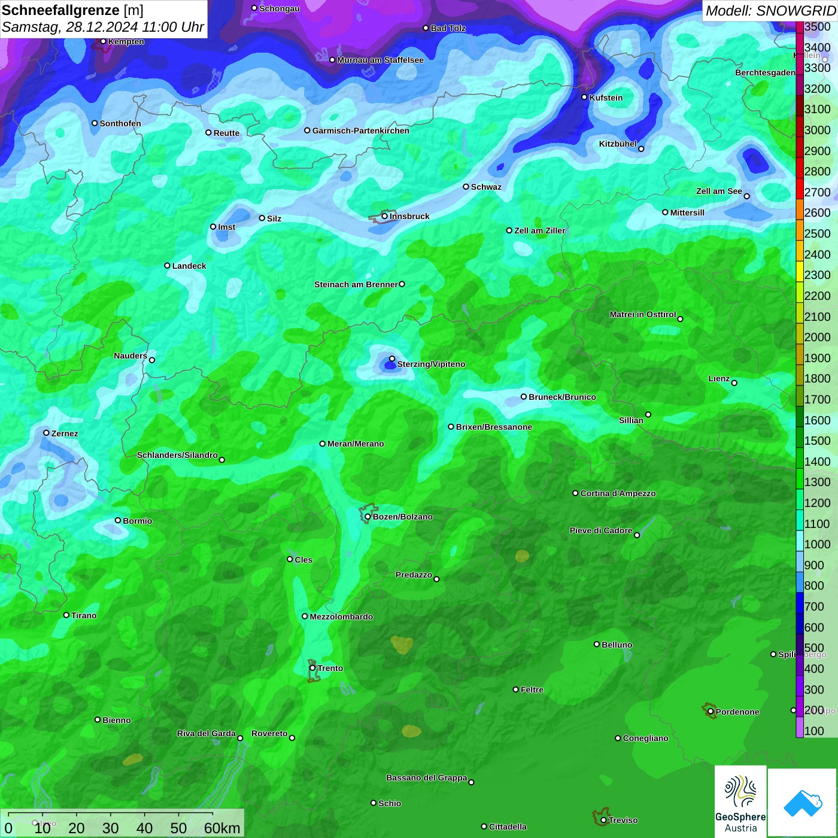Click the Trento city marker
Image resolution: width=838 pixels, height=838 pixels.
tap(312, 668)
